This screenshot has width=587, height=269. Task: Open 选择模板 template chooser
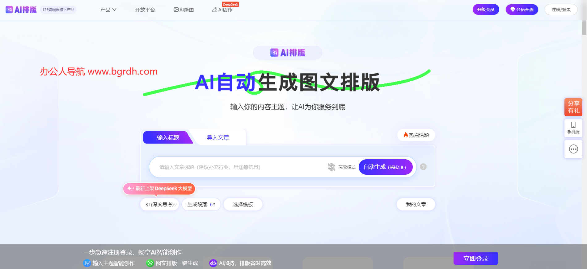click(243, 204)
